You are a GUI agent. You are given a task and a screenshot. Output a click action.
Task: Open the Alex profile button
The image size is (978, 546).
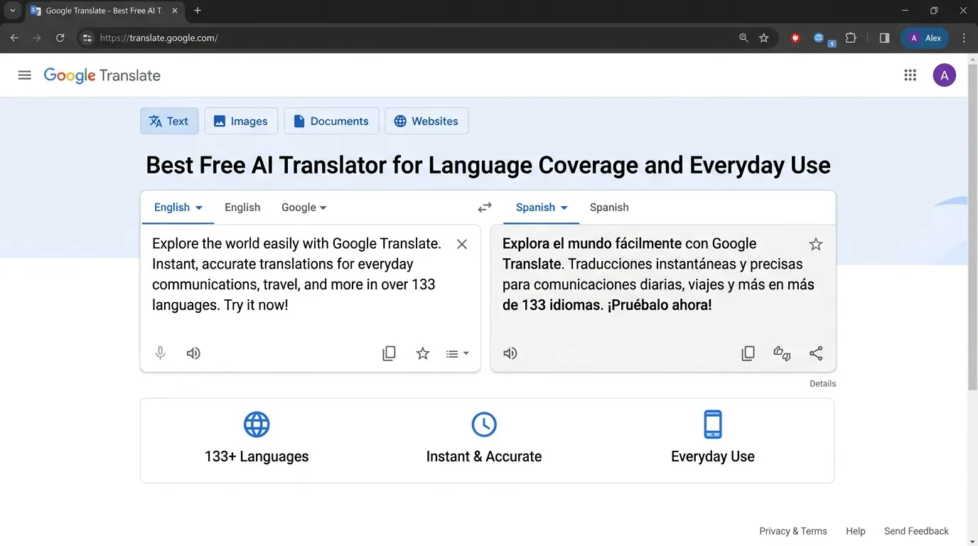[x=925, y=38]
